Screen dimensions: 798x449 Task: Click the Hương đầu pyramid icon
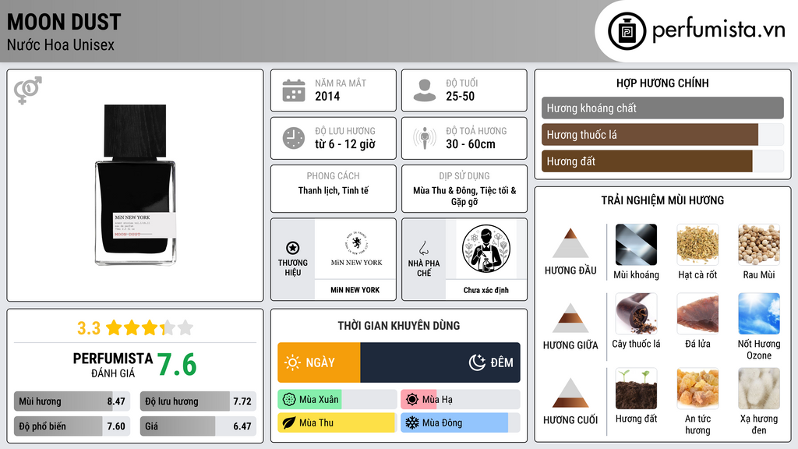click(570, 243)
